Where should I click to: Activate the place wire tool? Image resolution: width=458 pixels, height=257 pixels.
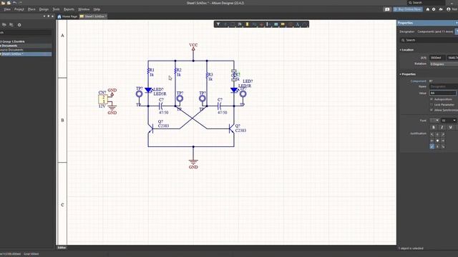[x=255, y=24]
